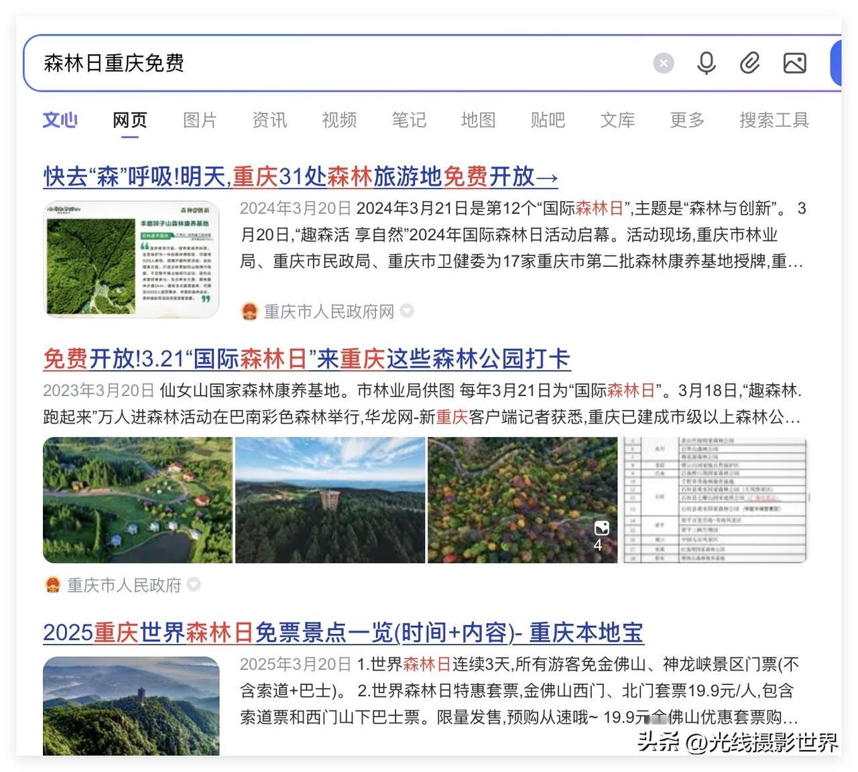The height and width of the screenshot is (772, 858).
Task: Click snippet text dated 2025年3月20日
Action: tap(520, 690)
